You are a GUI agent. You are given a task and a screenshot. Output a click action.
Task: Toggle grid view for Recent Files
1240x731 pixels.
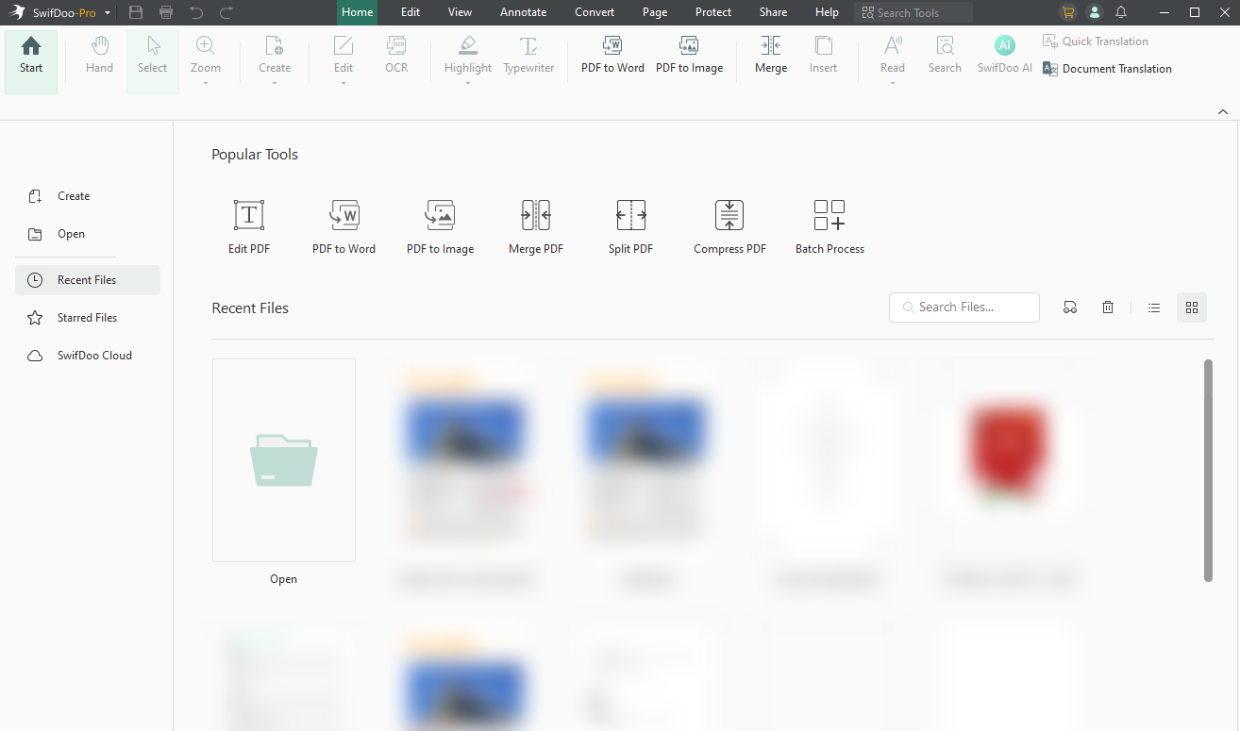[1191, 307]
